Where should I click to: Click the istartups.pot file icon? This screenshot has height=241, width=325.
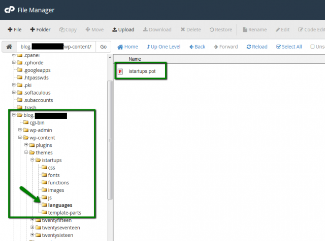tap(120, 71)
